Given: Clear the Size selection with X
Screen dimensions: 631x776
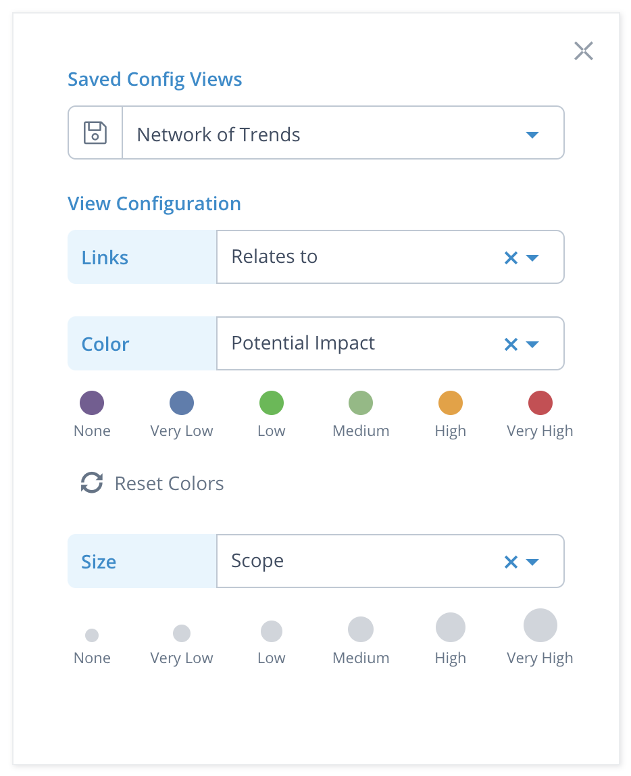Looking at the screenshot, I should click(x=511, y=562).
